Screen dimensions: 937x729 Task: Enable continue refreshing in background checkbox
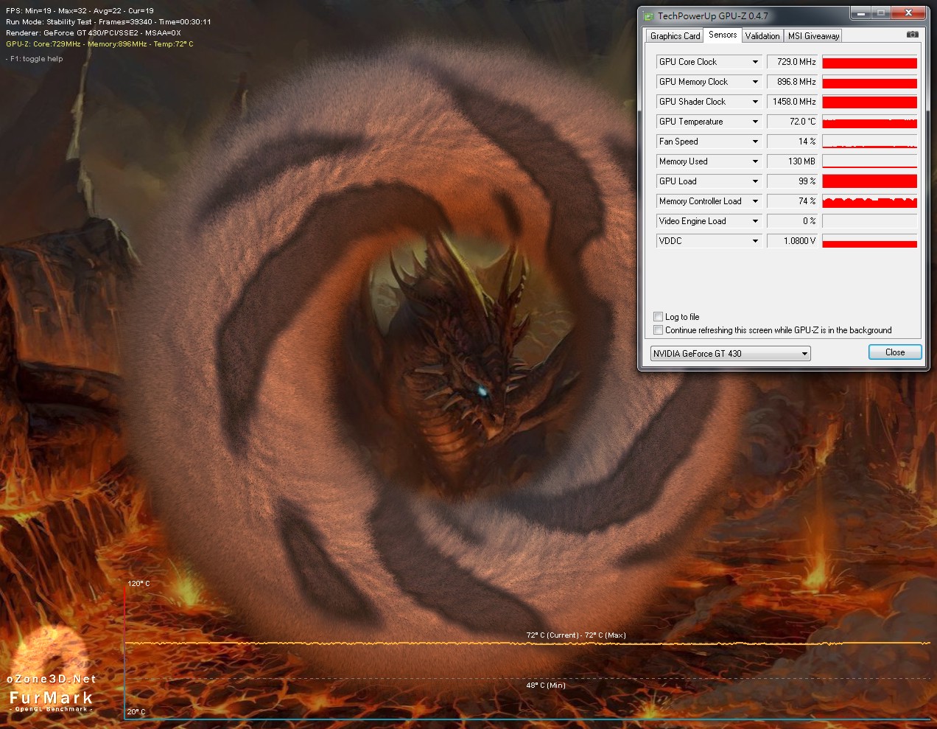point(658,330)
